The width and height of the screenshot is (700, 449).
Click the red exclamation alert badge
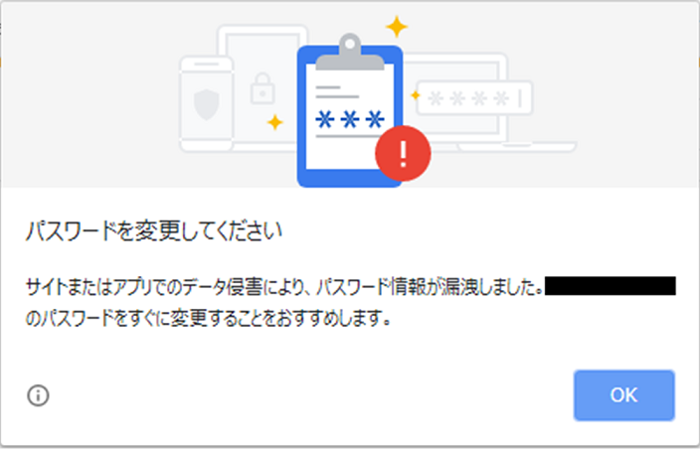403,153
